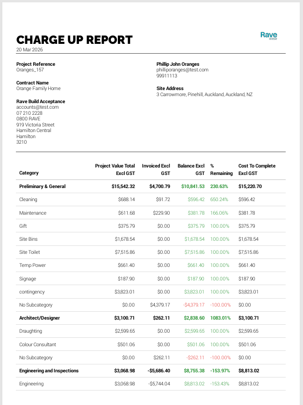Screen dimensions: 303x405
Task: Select the Engineering and Inspections category row
Action: click(49, 371)
